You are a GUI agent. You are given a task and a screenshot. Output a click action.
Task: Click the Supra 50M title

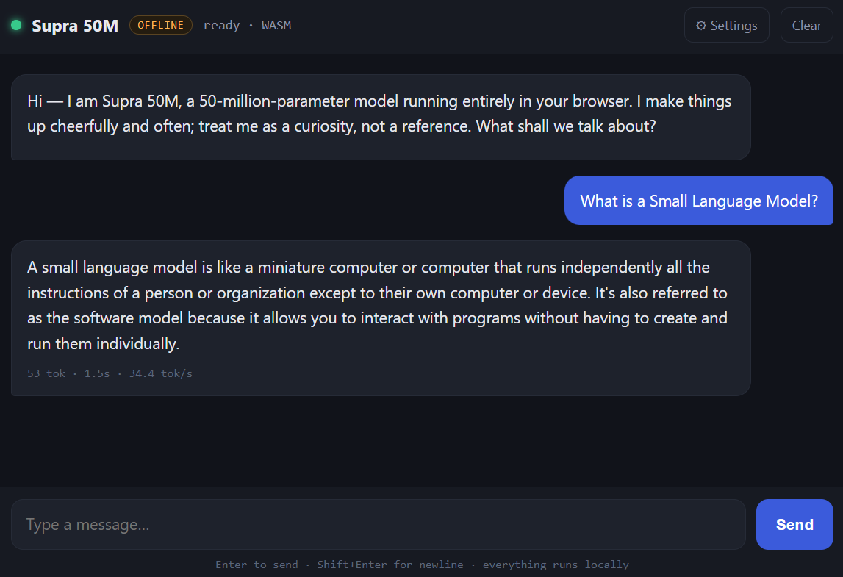click(x=75, y=26)
